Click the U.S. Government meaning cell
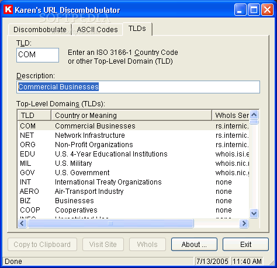Viewport: 277px width, 268px height. coord(82,172)
